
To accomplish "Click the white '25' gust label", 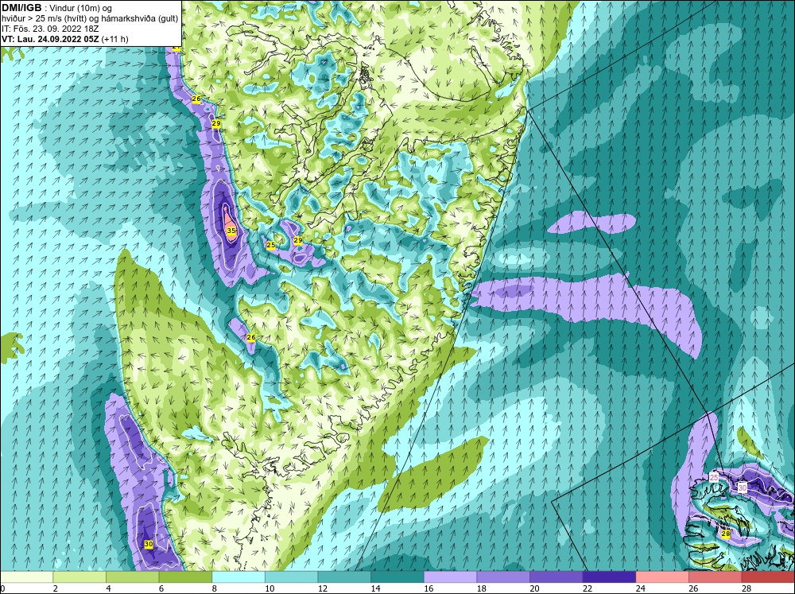I will [714, 477].
